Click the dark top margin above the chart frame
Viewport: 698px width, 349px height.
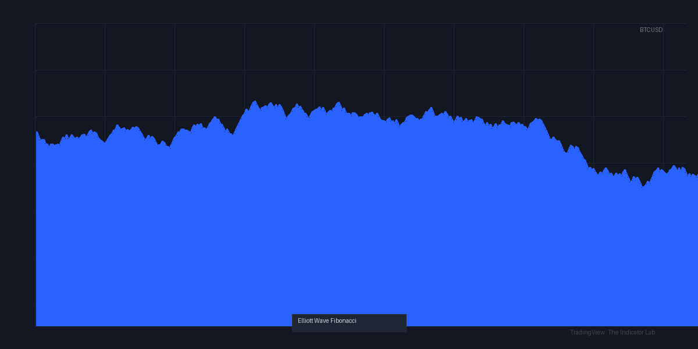[x=349, y=12]
